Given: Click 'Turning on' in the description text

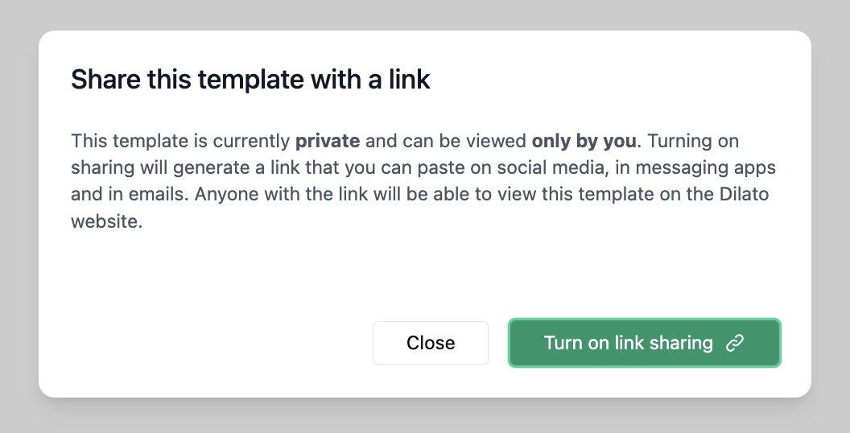Looking at the screenshot, I should pos(693,142).
